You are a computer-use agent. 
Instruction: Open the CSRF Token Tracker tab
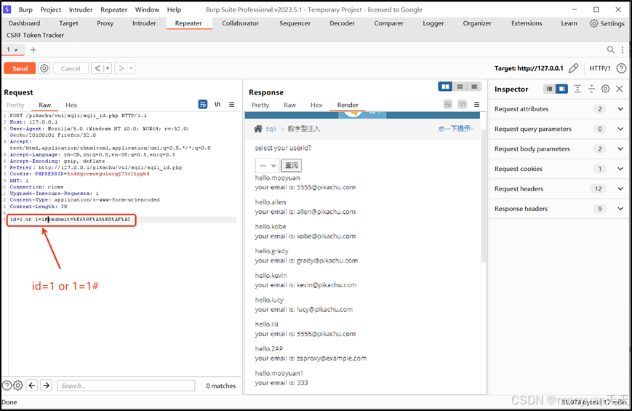35,35
